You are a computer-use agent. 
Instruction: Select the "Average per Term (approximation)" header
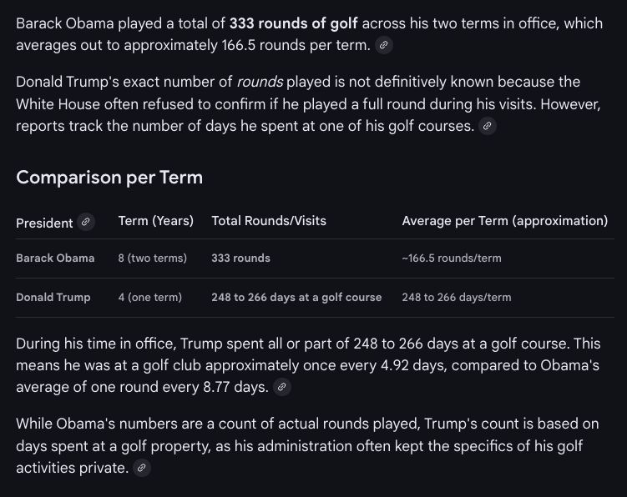click(504, 221)
